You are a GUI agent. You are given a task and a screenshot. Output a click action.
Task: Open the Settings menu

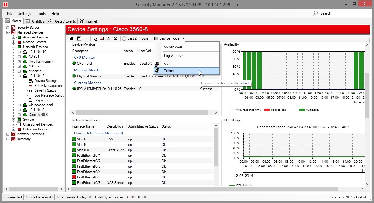[x=25, y=14]
